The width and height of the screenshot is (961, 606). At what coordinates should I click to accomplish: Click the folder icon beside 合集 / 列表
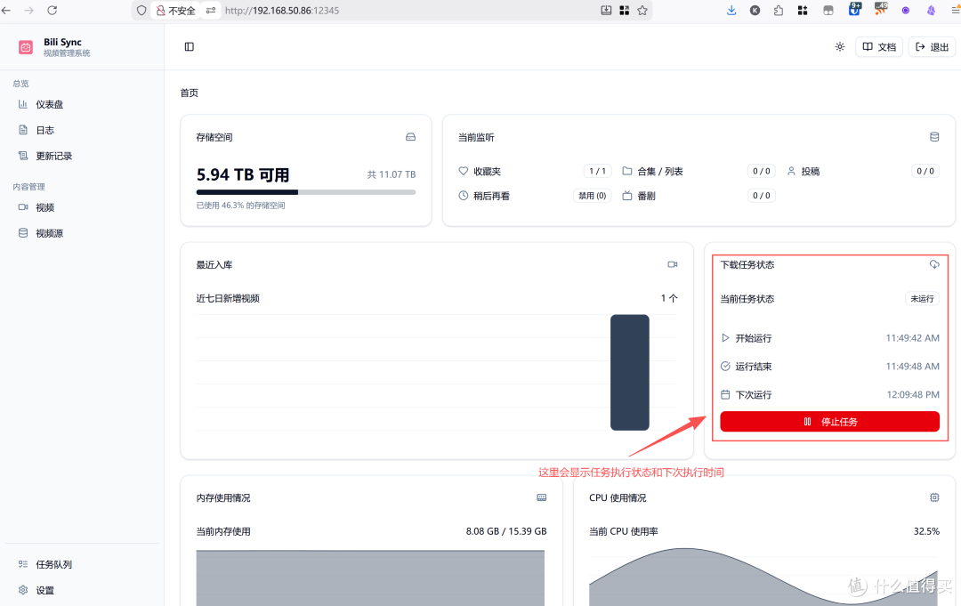tap(627, 171)
